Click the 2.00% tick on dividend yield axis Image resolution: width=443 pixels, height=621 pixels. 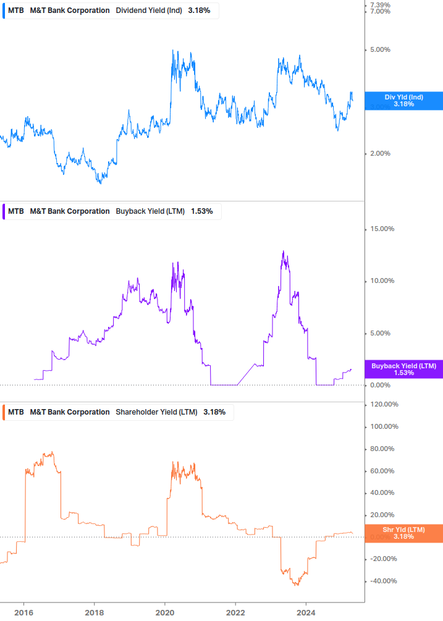pyautogui.click(x=380, y=154)
